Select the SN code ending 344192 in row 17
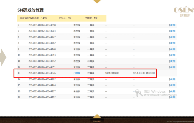 (x=42, y=97)
